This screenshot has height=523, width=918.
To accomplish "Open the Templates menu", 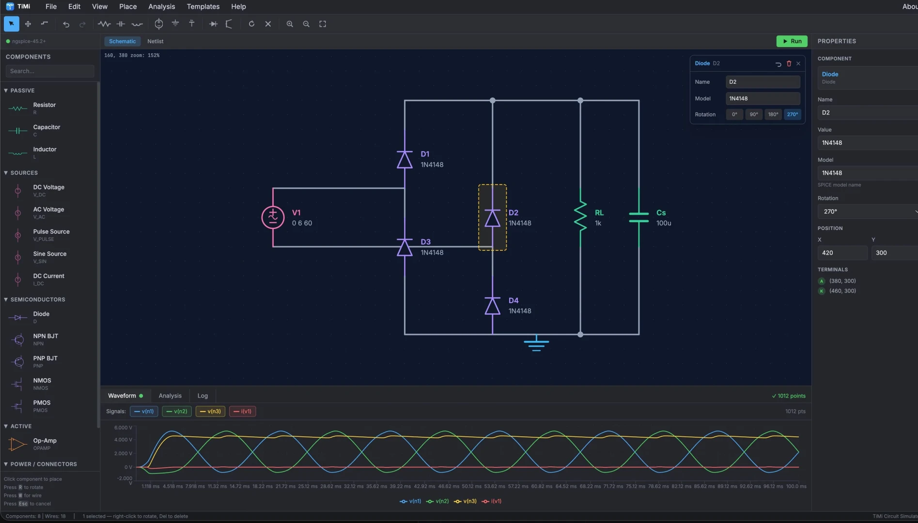I will (x=203, y=6).
